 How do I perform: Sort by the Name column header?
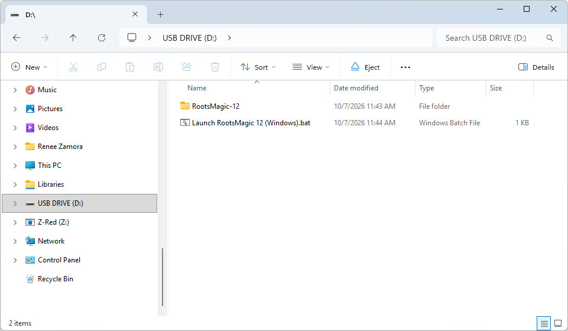[197, 88]
